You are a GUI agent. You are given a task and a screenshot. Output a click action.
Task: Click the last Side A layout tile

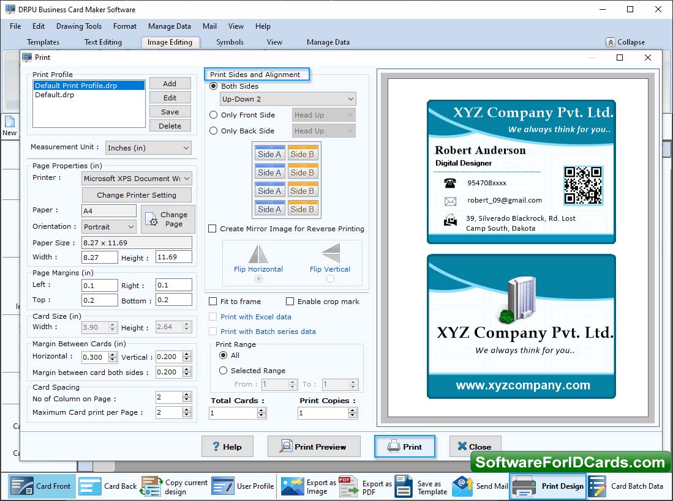pos(269,209)
